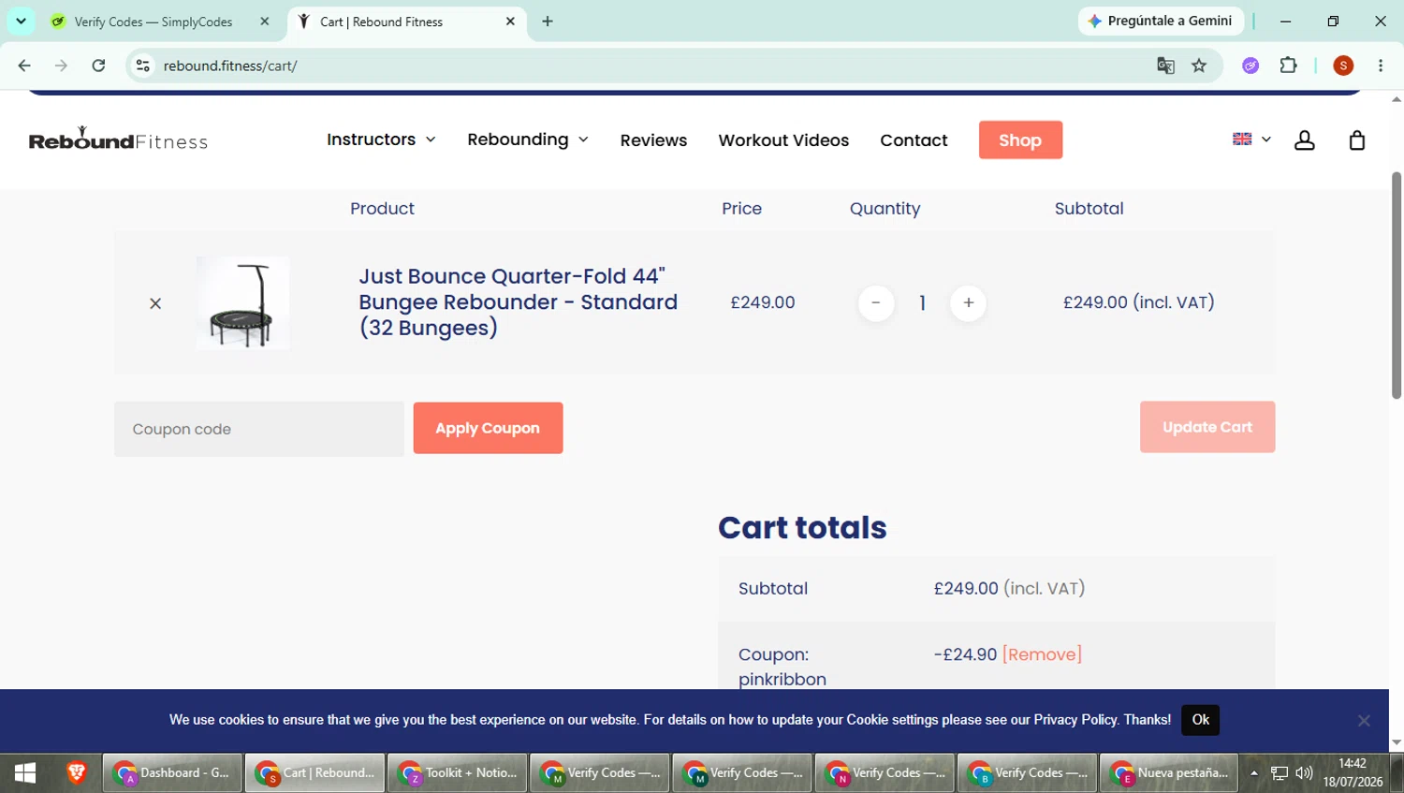Open the volume speaker icon
The image size is (1404, 793).
pyautogui.click(x=1304, y=773)
